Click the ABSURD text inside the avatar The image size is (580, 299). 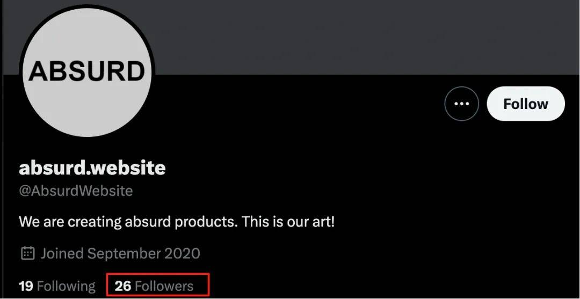[86, 71]
